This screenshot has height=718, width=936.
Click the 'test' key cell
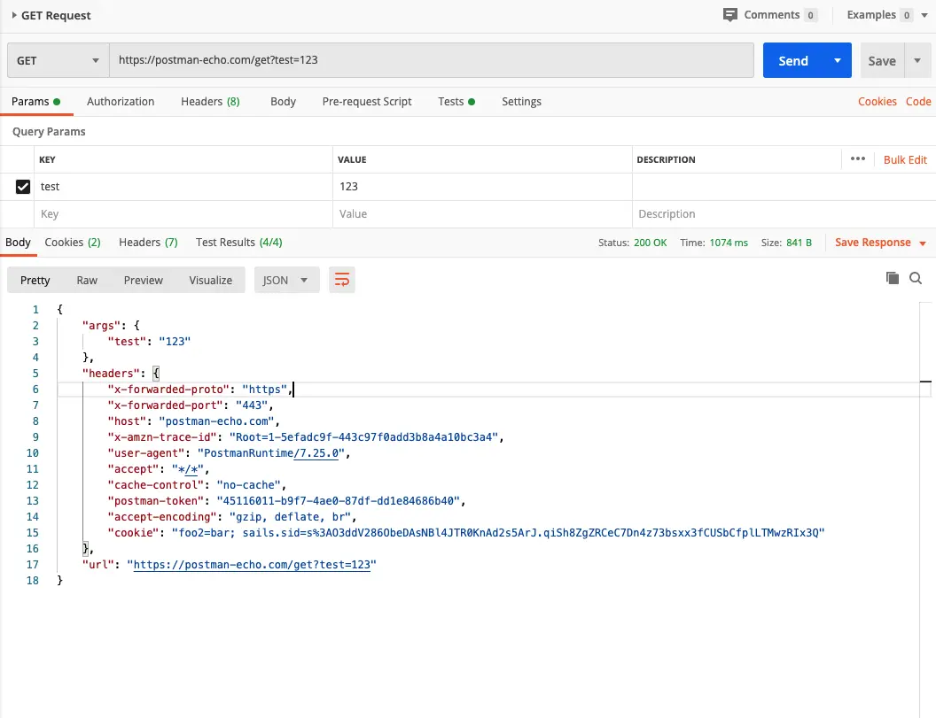pos(183,187)
